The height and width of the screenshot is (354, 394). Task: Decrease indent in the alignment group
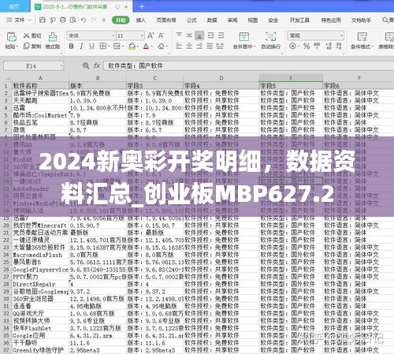tap(210, 35)
